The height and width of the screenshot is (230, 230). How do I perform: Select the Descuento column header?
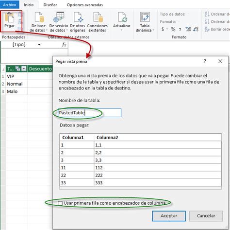tap(40, 69)
